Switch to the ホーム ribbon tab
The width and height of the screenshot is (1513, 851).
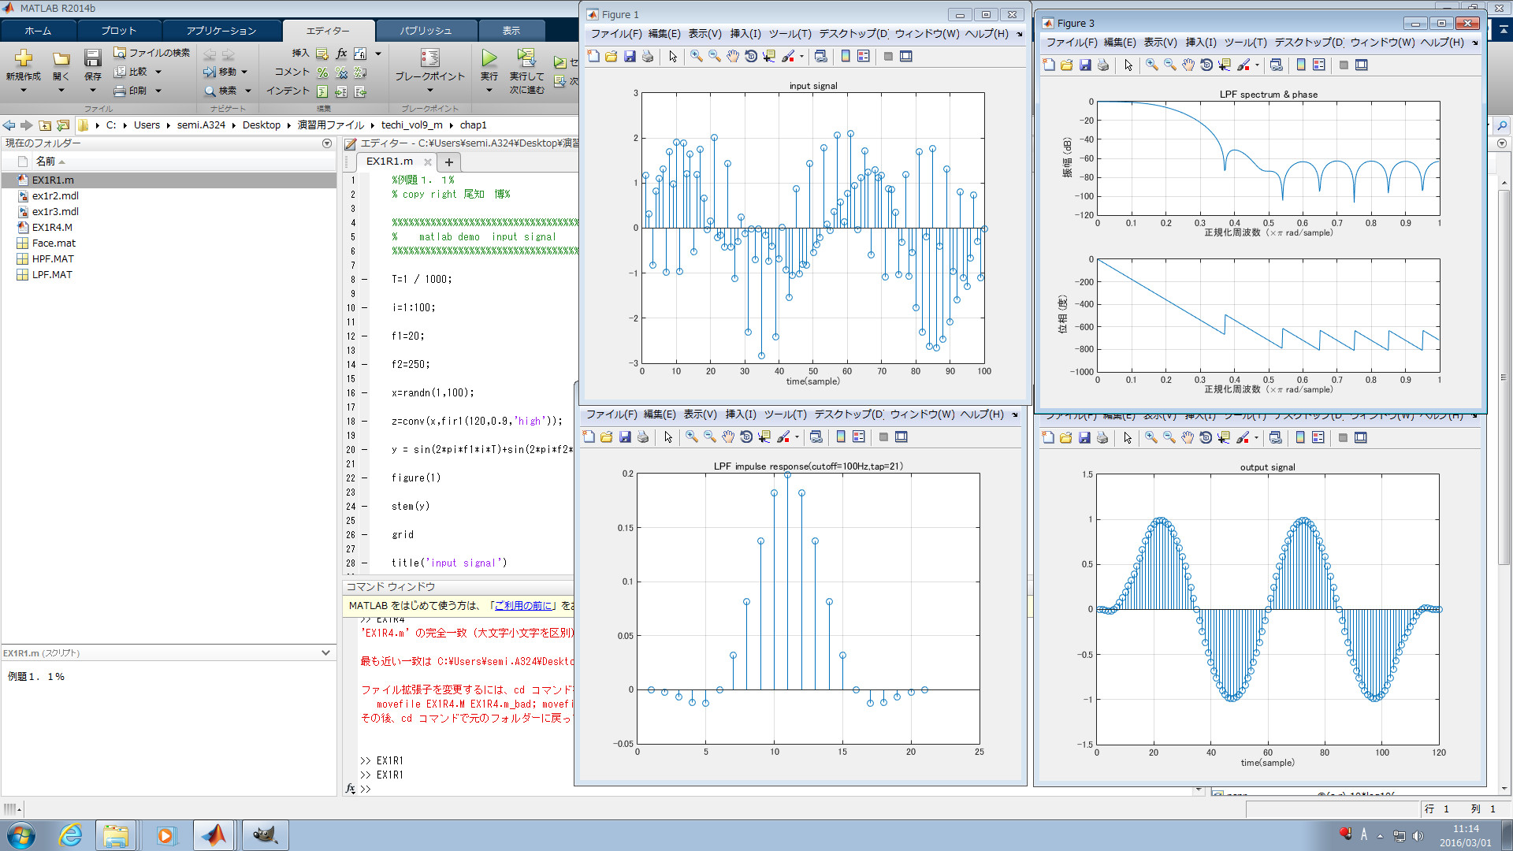pos(38,31)
